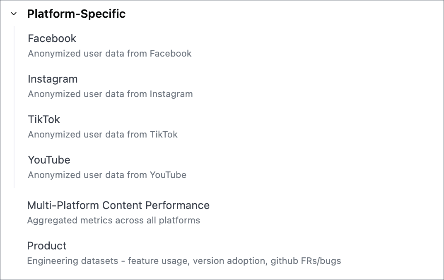Open the Product engineering datasets
The image size is (444, 280).
pyautogui.click(x=47, y=246)
